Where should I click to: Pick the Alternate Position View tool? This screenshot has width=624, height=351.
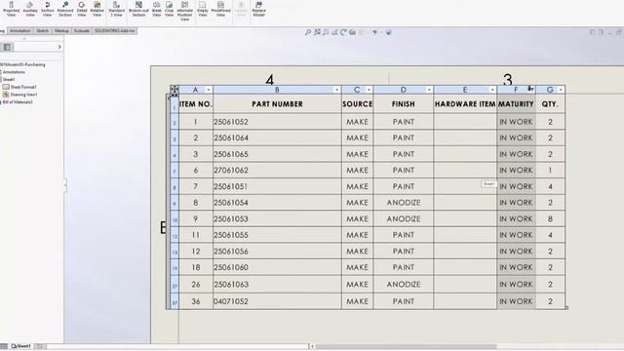pos(184,11)
